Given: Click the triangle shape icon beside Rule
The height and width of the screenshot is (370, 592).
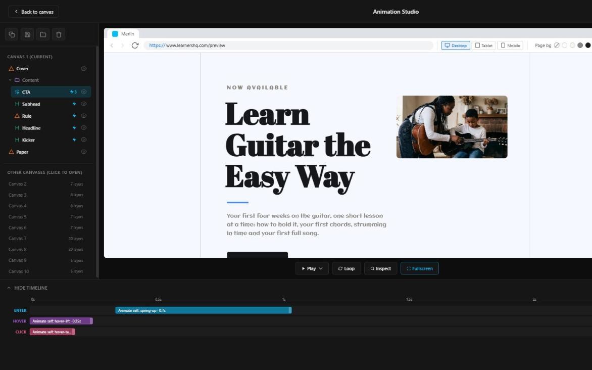Looking at the screenshot, I should pyautogui.click(x=17, y=116).
